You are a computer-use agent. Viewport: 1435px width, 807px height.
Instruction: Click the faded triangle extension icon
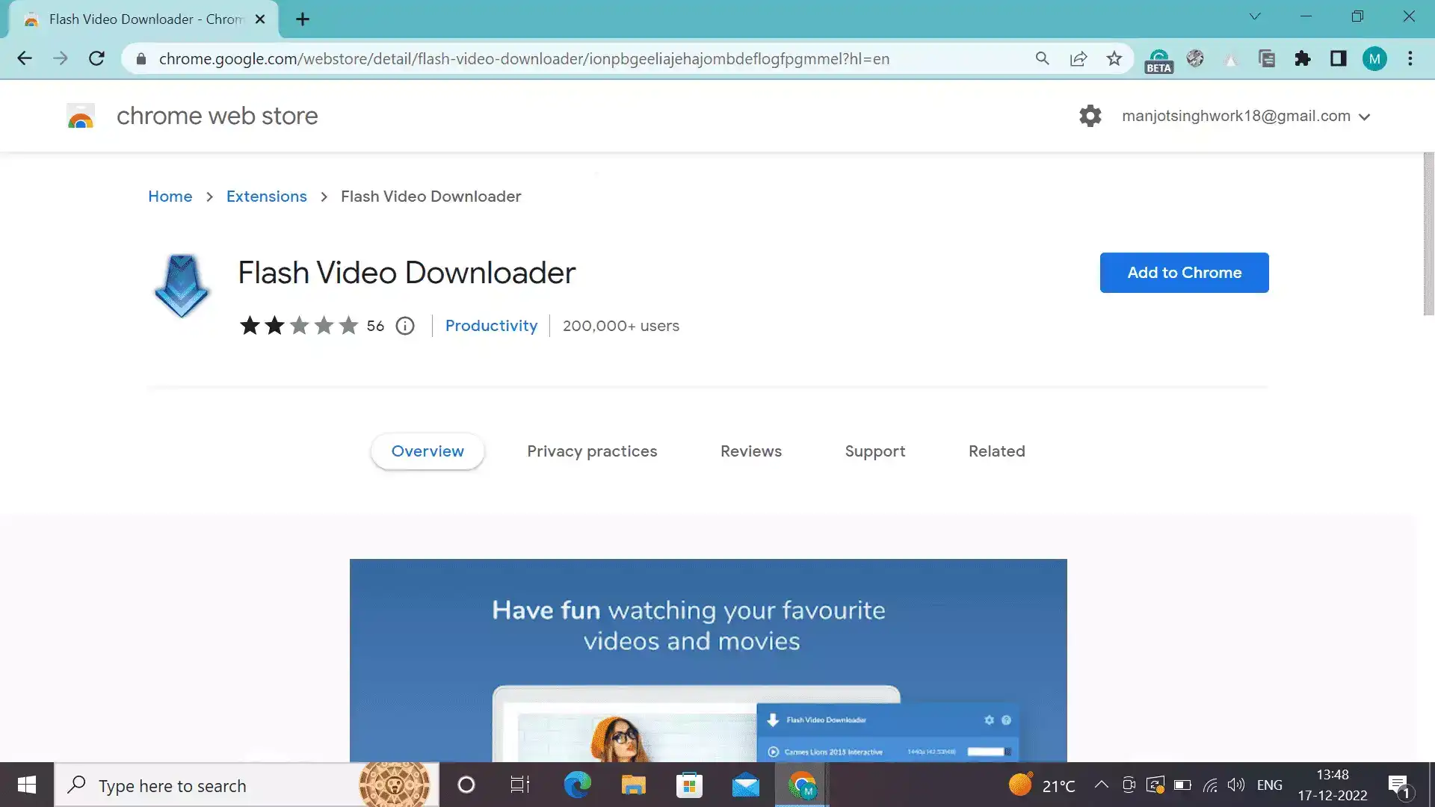point(1231,58)
